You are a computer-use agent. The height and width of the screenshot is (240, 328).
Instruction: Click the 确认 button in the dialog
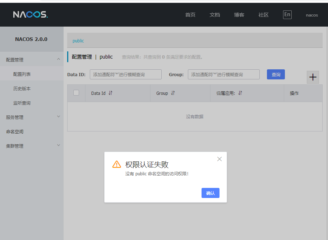point(211,193)
